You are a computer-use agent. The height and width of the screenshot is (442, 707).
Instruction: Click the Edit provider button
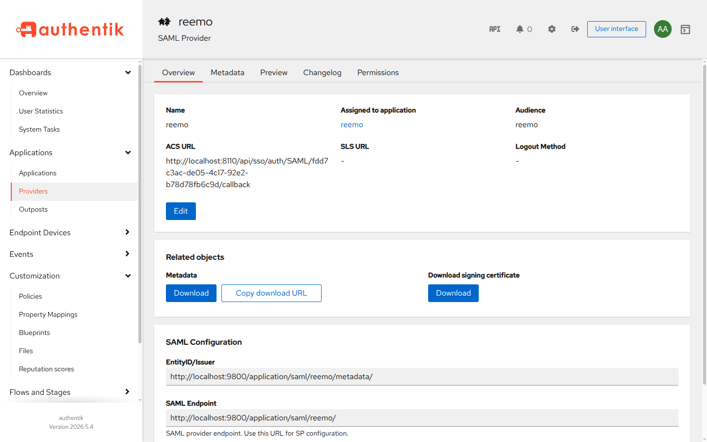click(x=181, y=211)
